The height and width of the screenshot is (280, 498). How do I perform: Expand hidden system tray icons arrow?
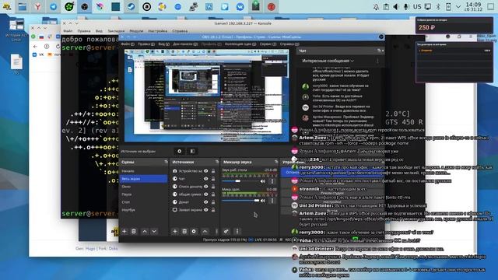tap(458, 7)
